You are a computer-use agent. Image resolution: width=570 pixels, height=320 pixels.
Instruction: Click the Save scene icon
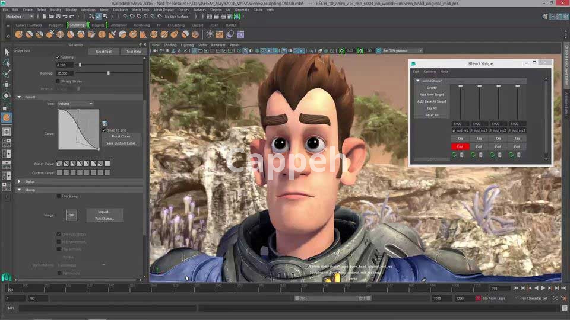pyautogui.click(x=58, y=17)
